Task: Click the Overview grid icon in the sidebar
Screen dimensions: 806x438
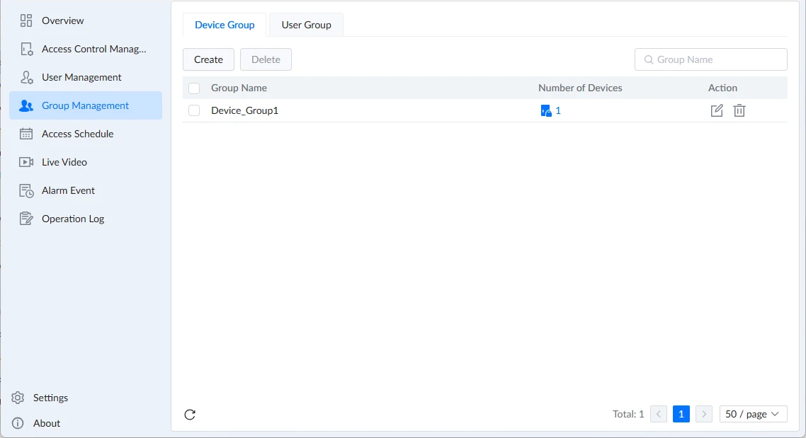Action: pos(26,21)
